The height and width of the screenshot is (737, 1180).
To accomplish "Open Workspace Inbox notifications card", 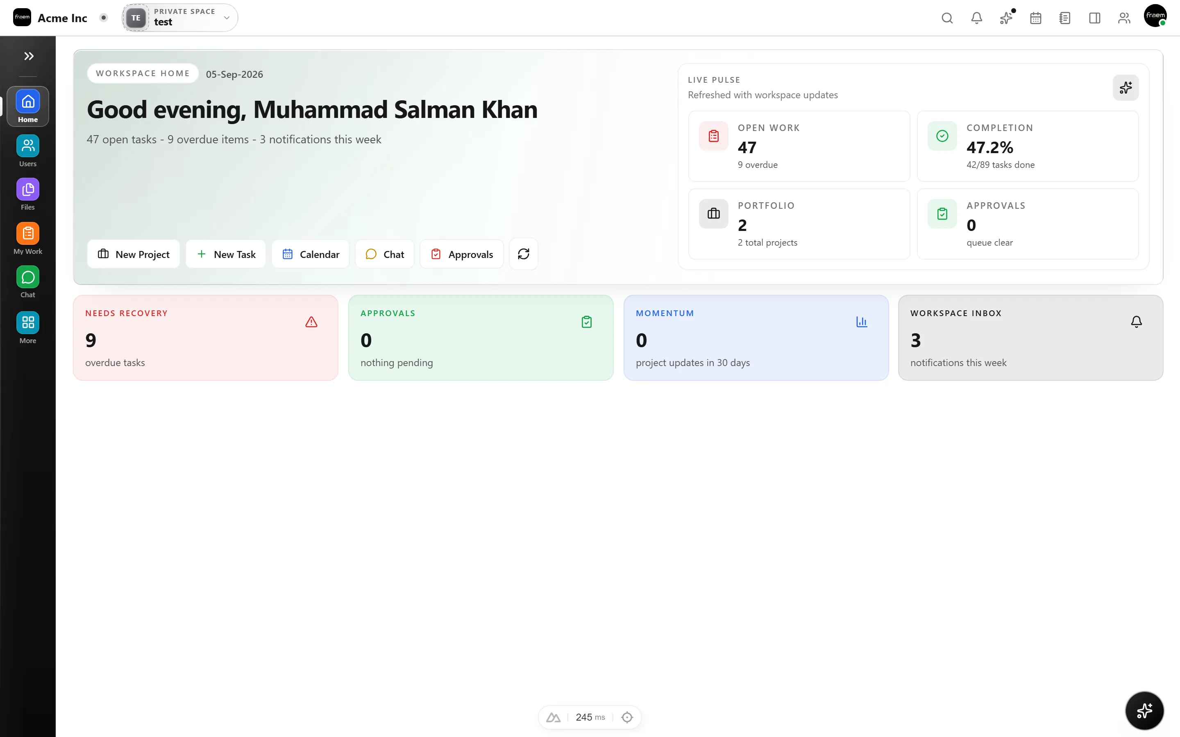I will coord(1031,338).
